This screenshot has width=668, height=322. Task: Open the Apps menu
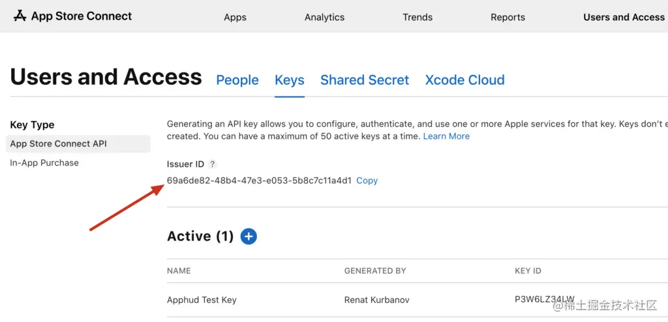[x=235, y=18]
